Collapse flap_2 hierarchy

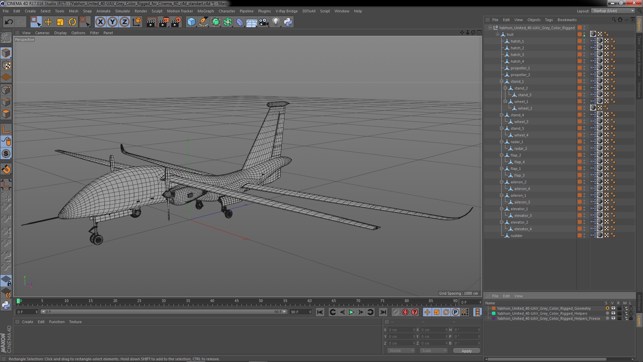pos(502,155)
